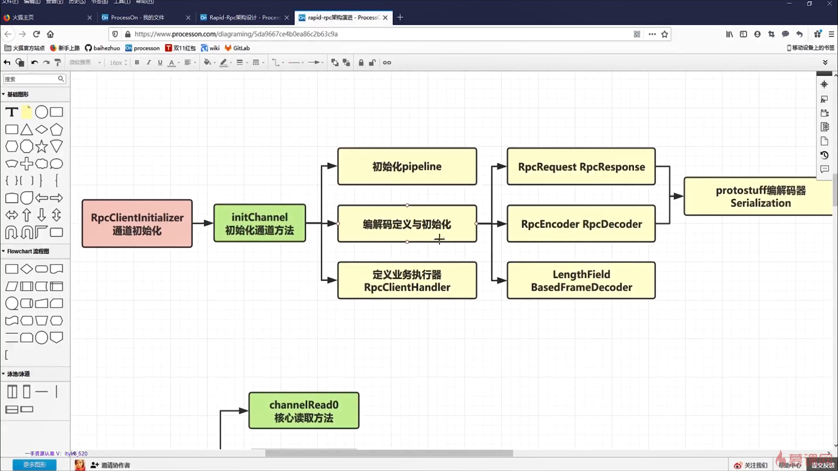This screenshot has height=471, width=838.
Task: Toggle italic formatting
Action: [x=148, y=62]
